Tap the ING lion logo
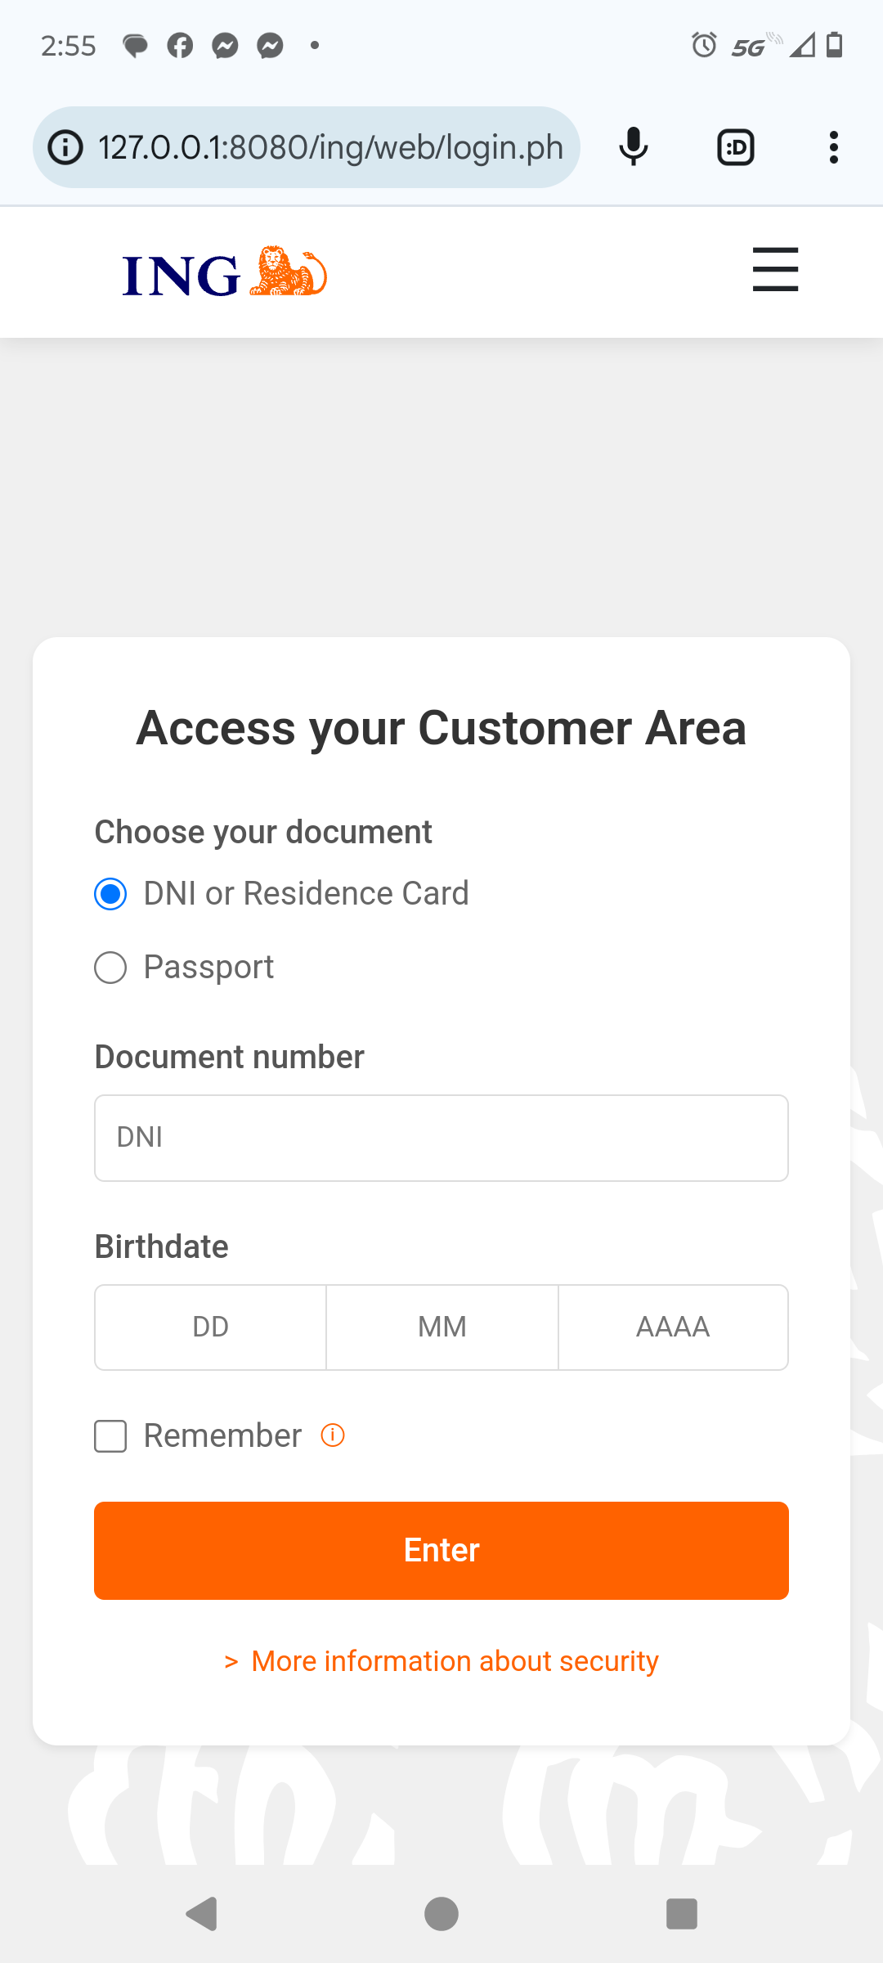 point(225,272)
